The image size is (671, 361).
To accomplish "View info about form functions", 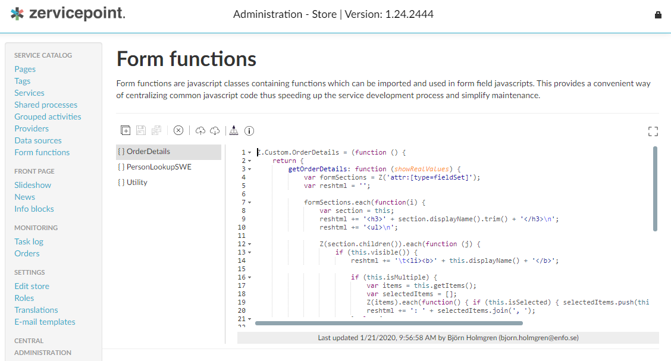I will coord(249,130).
